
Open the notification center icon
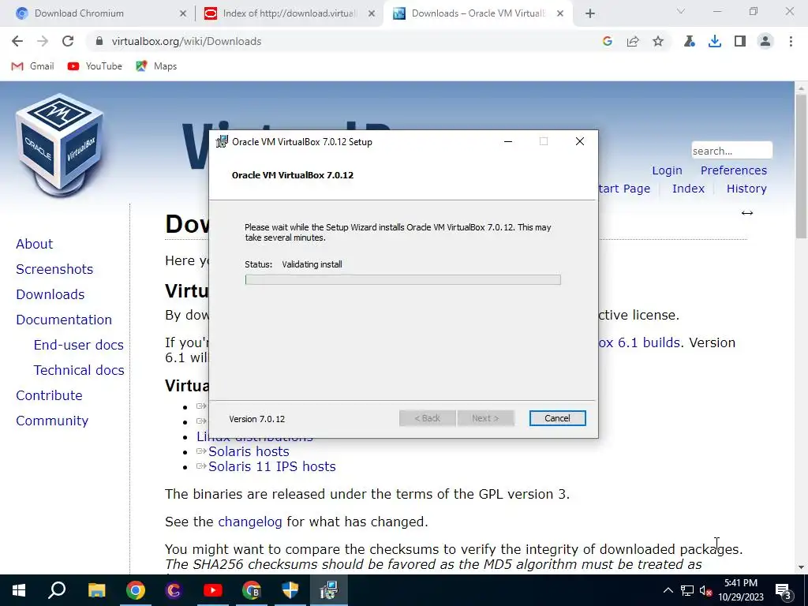pyautogui.click(x=784, y=590)
